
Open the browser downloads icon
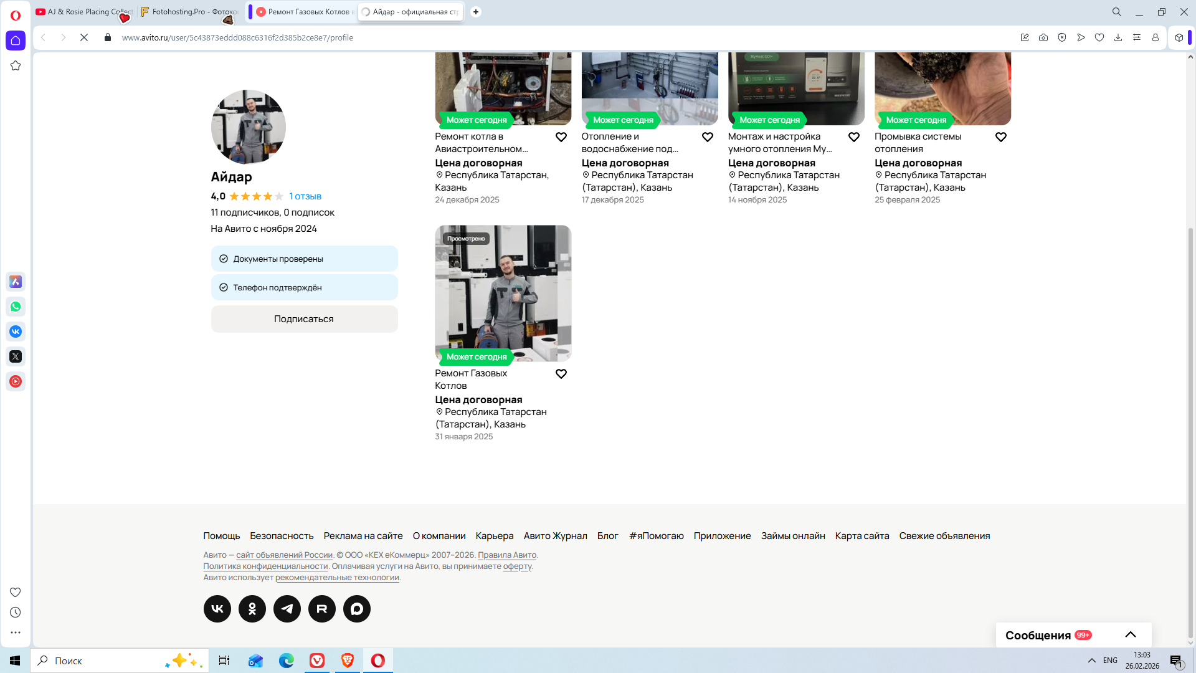pos(1118,37)
